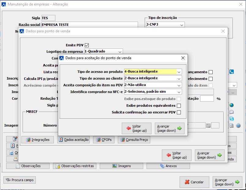Enable Solicita confirmação ao encerrar PDV

point(179,113)
